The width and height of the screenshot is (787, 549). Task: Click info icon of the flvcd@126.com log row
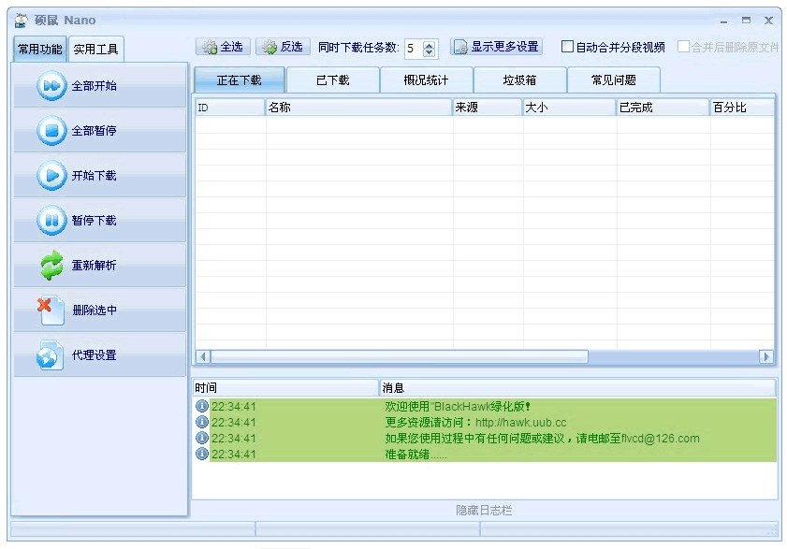click(x=202, y=438)
